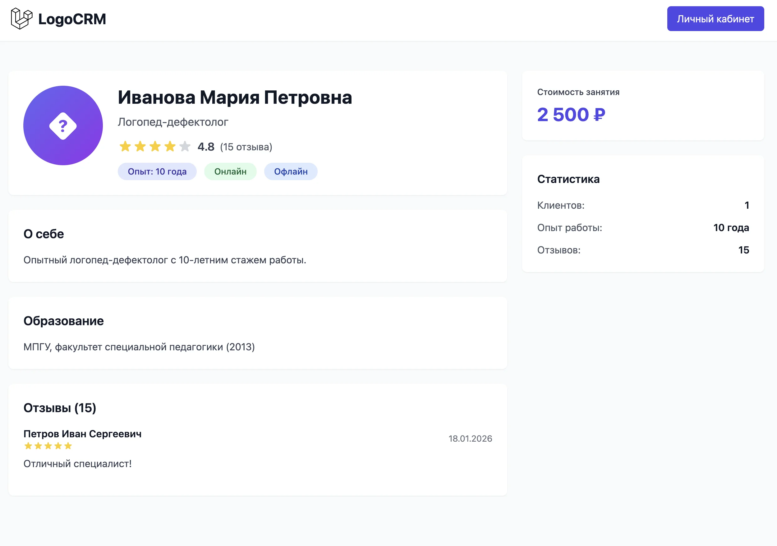Toggle the Опыт: 10 года badge
Viewport: 777px width, 546px height.
coord(157,171)
